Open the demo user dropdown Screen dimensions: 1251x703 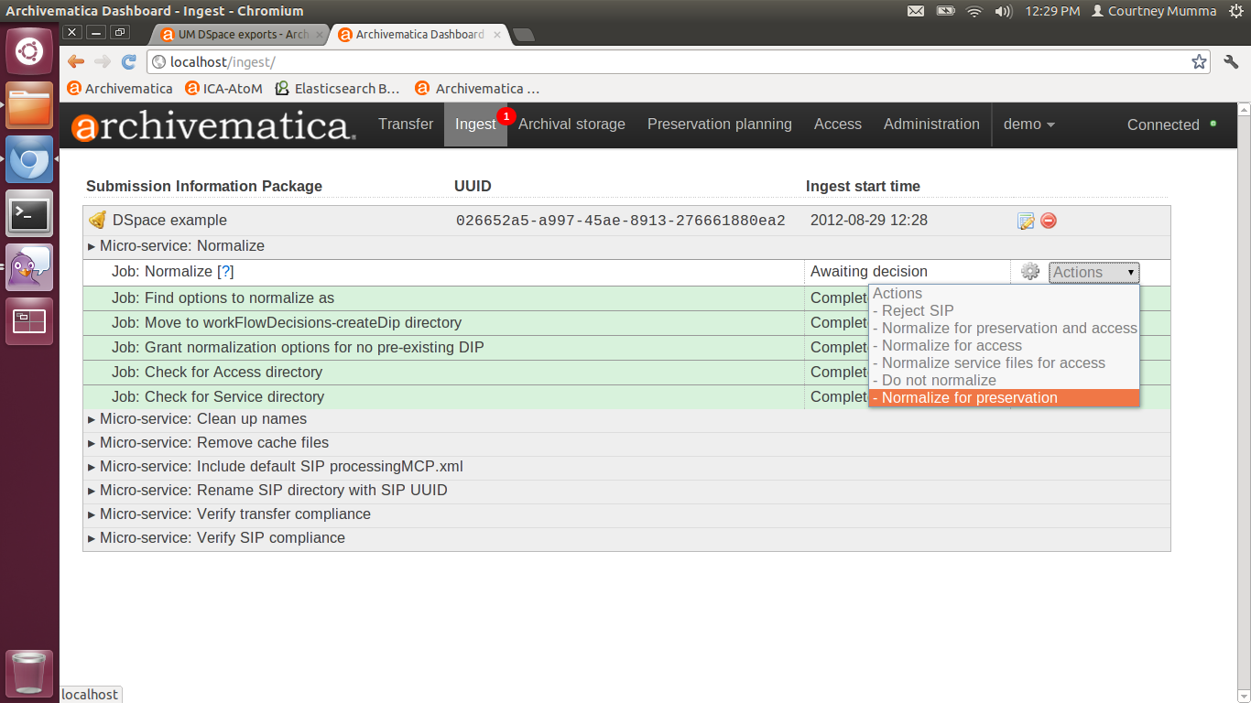point(1028,124)
